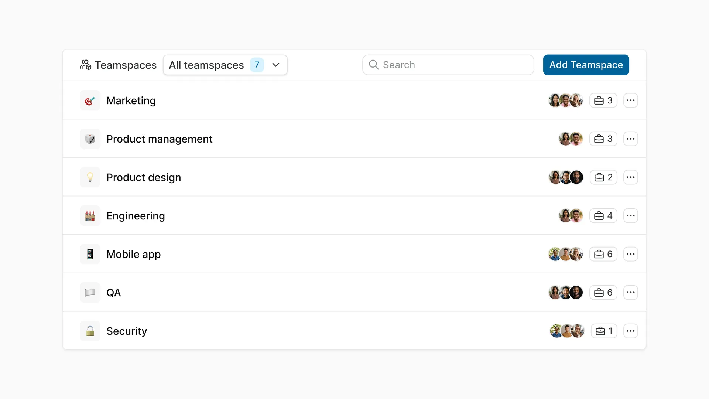
Task: View the Engineering member avatars
Action: coord(571,216)
